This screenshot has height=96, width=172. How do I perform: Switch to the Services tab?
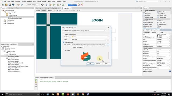11,8
